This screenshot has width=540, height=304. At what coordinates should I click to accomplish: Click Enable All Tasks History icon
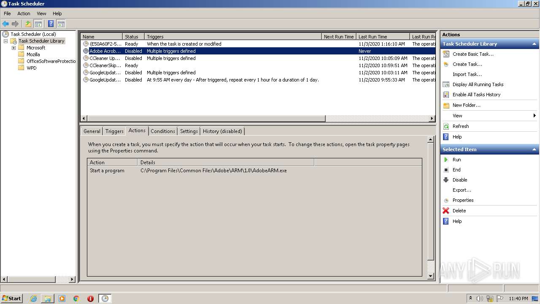(446, 95)
